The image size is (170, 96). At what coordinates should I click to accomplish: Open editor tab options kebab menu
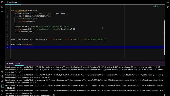163,2
